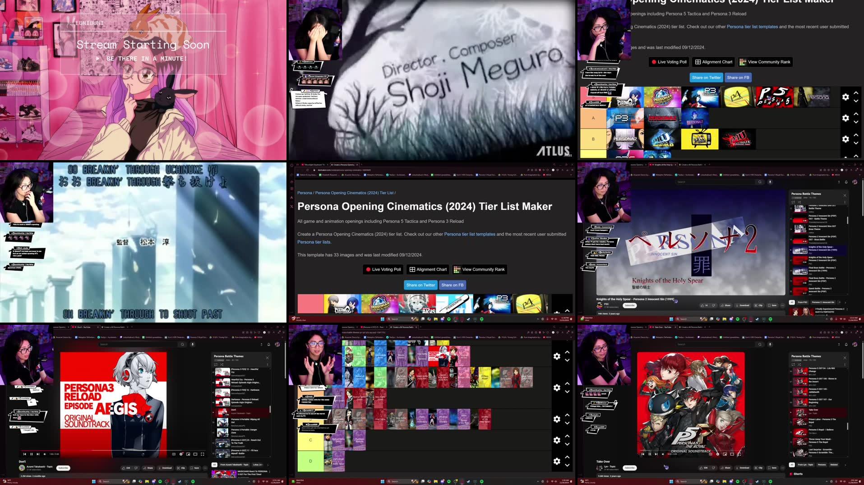This screenshot has height=485, width=864.
Task: Mute the "Don't" video volume
Action: [x=45, y=454]
